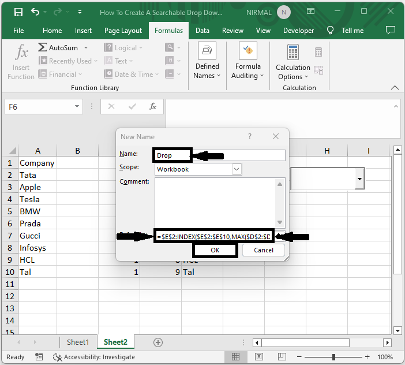Click the Save icon in title bar
Image resolution: width=405 pixels, height=365 pixels.
pyautogui.click(x=18, y=12)
